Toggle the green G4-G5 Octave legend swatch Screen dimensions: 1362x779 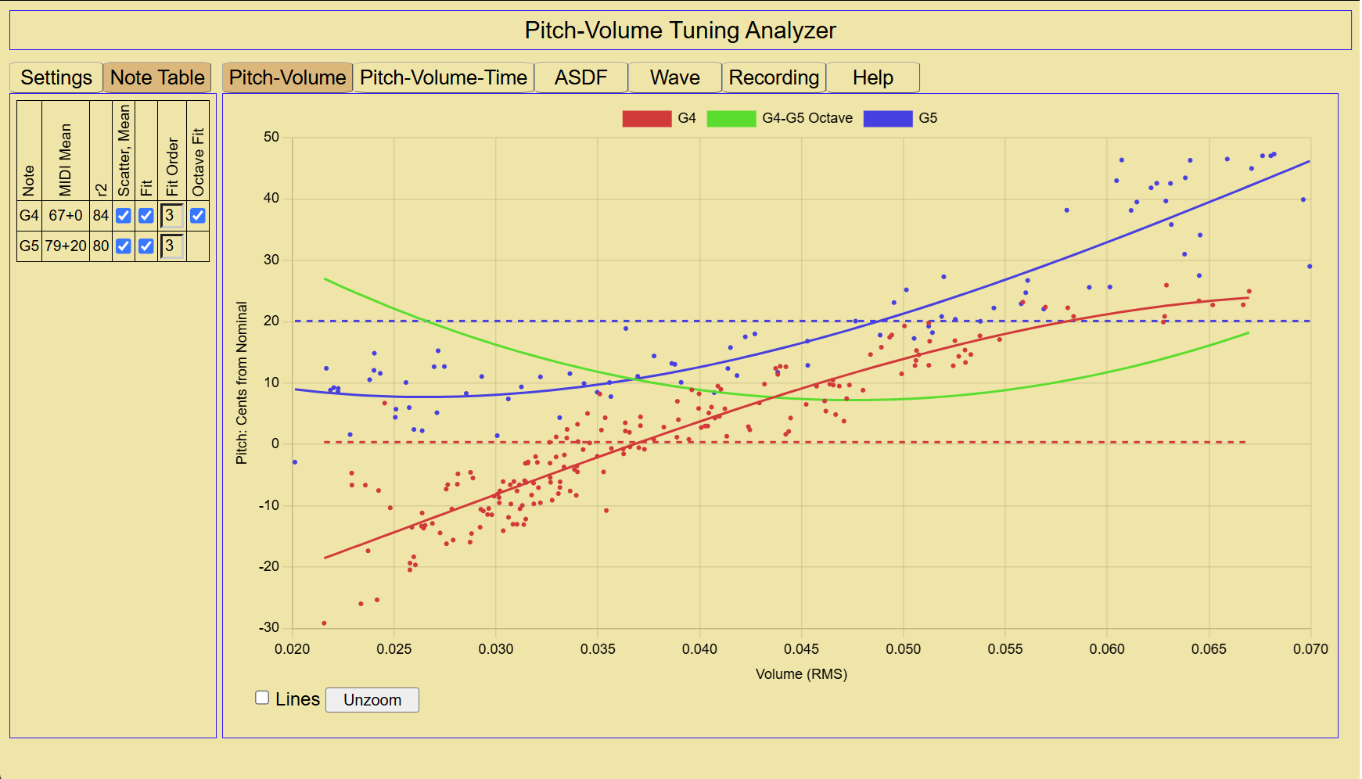[731, 118]
